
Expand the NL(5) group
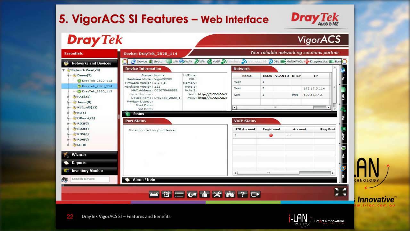(x=69, y=113)
